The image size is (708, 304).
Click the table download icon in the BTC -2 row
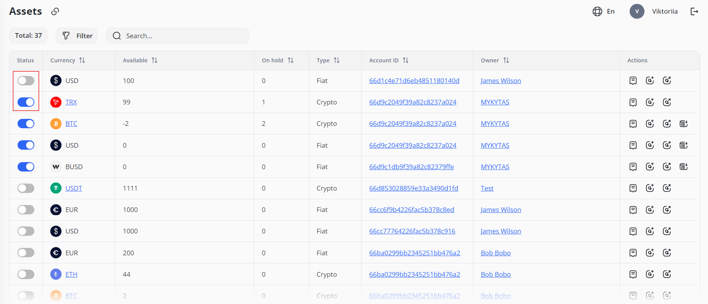(x=684, y=124)
